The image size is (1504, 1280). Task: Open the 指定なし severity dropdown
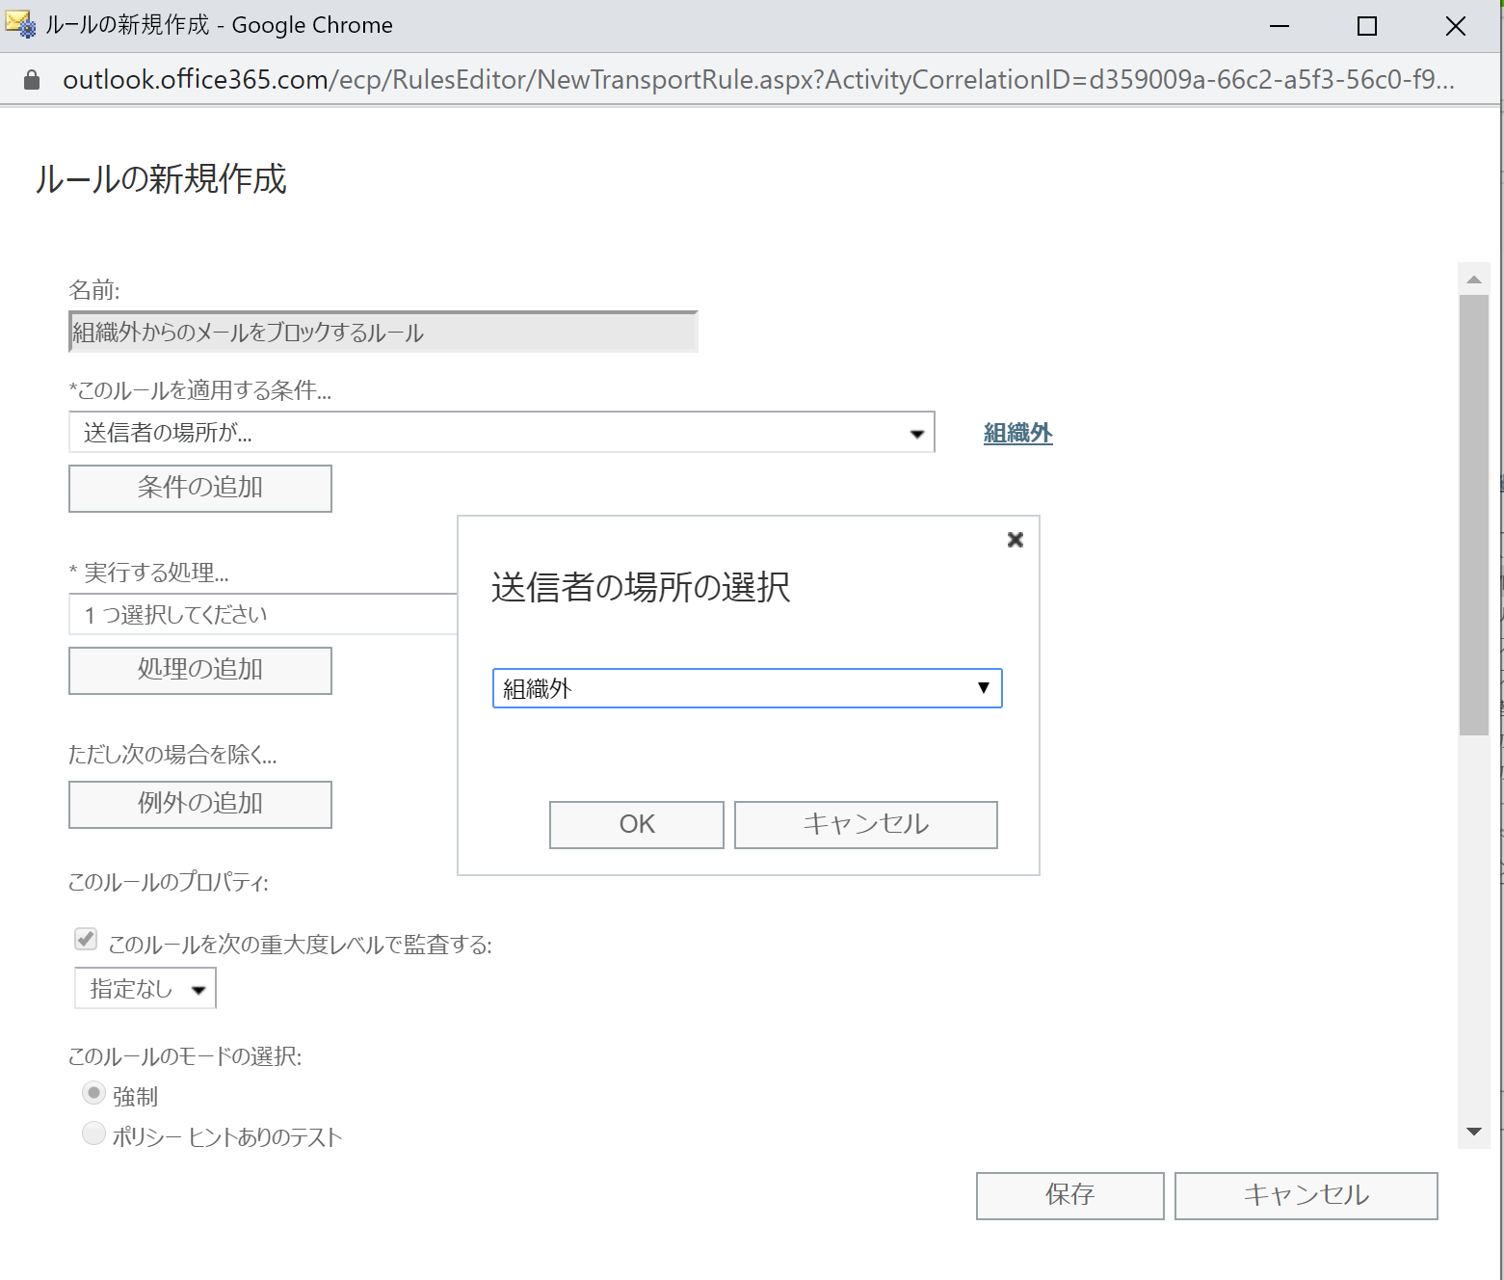[145, 988]
